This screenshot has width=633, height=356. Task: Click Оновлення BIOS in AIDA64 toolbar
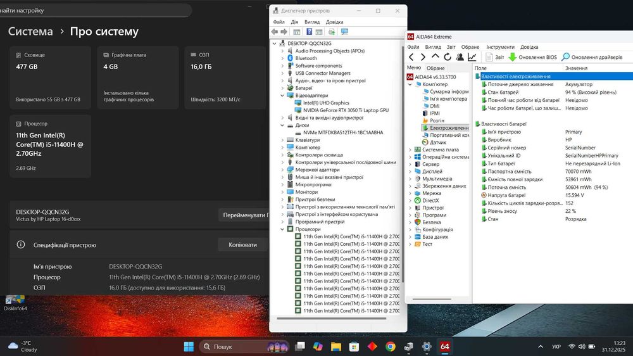(533, 57)
